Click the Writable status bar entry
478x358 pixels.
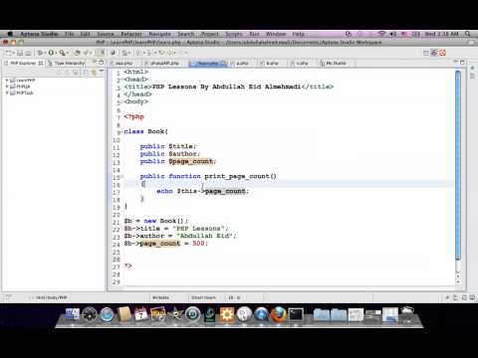click(160, 297)
